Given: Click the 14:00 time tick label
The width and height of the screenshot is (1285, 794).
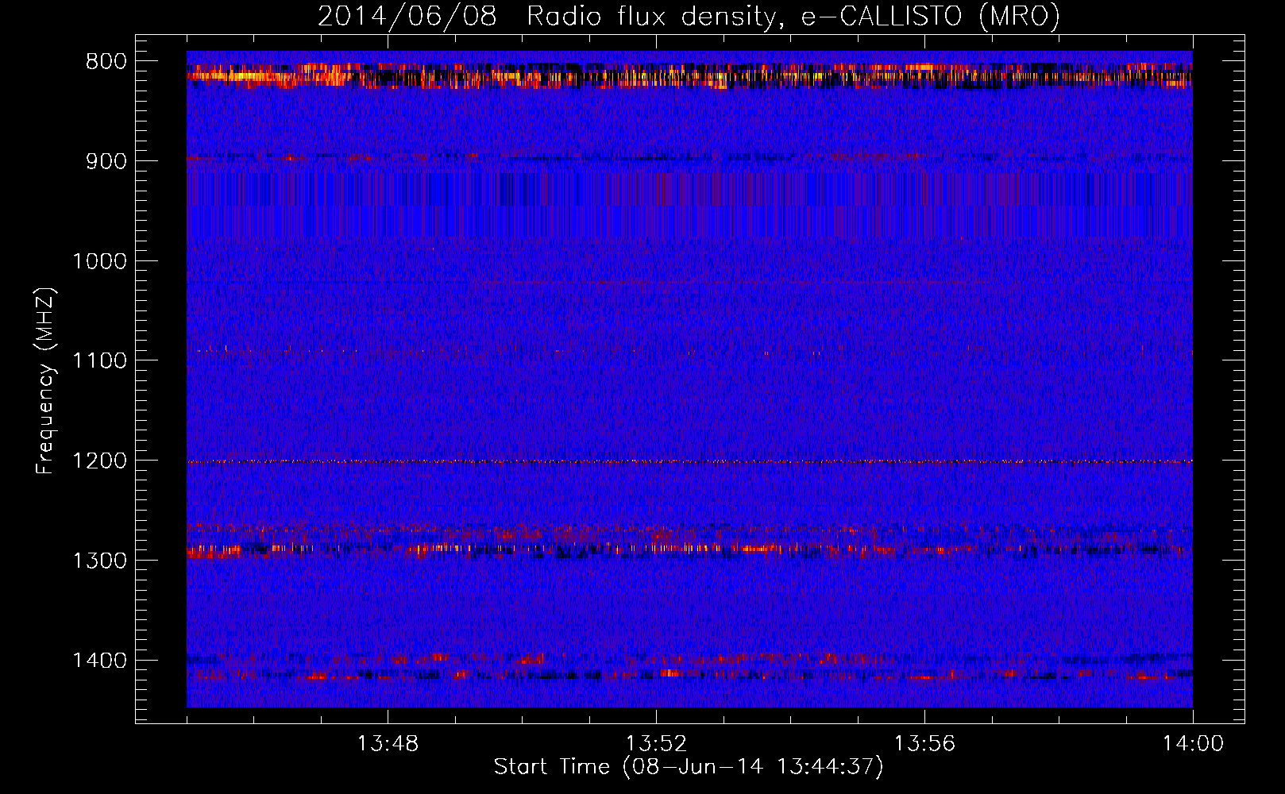Looking at the screenshot, I should coord(1193,744).
